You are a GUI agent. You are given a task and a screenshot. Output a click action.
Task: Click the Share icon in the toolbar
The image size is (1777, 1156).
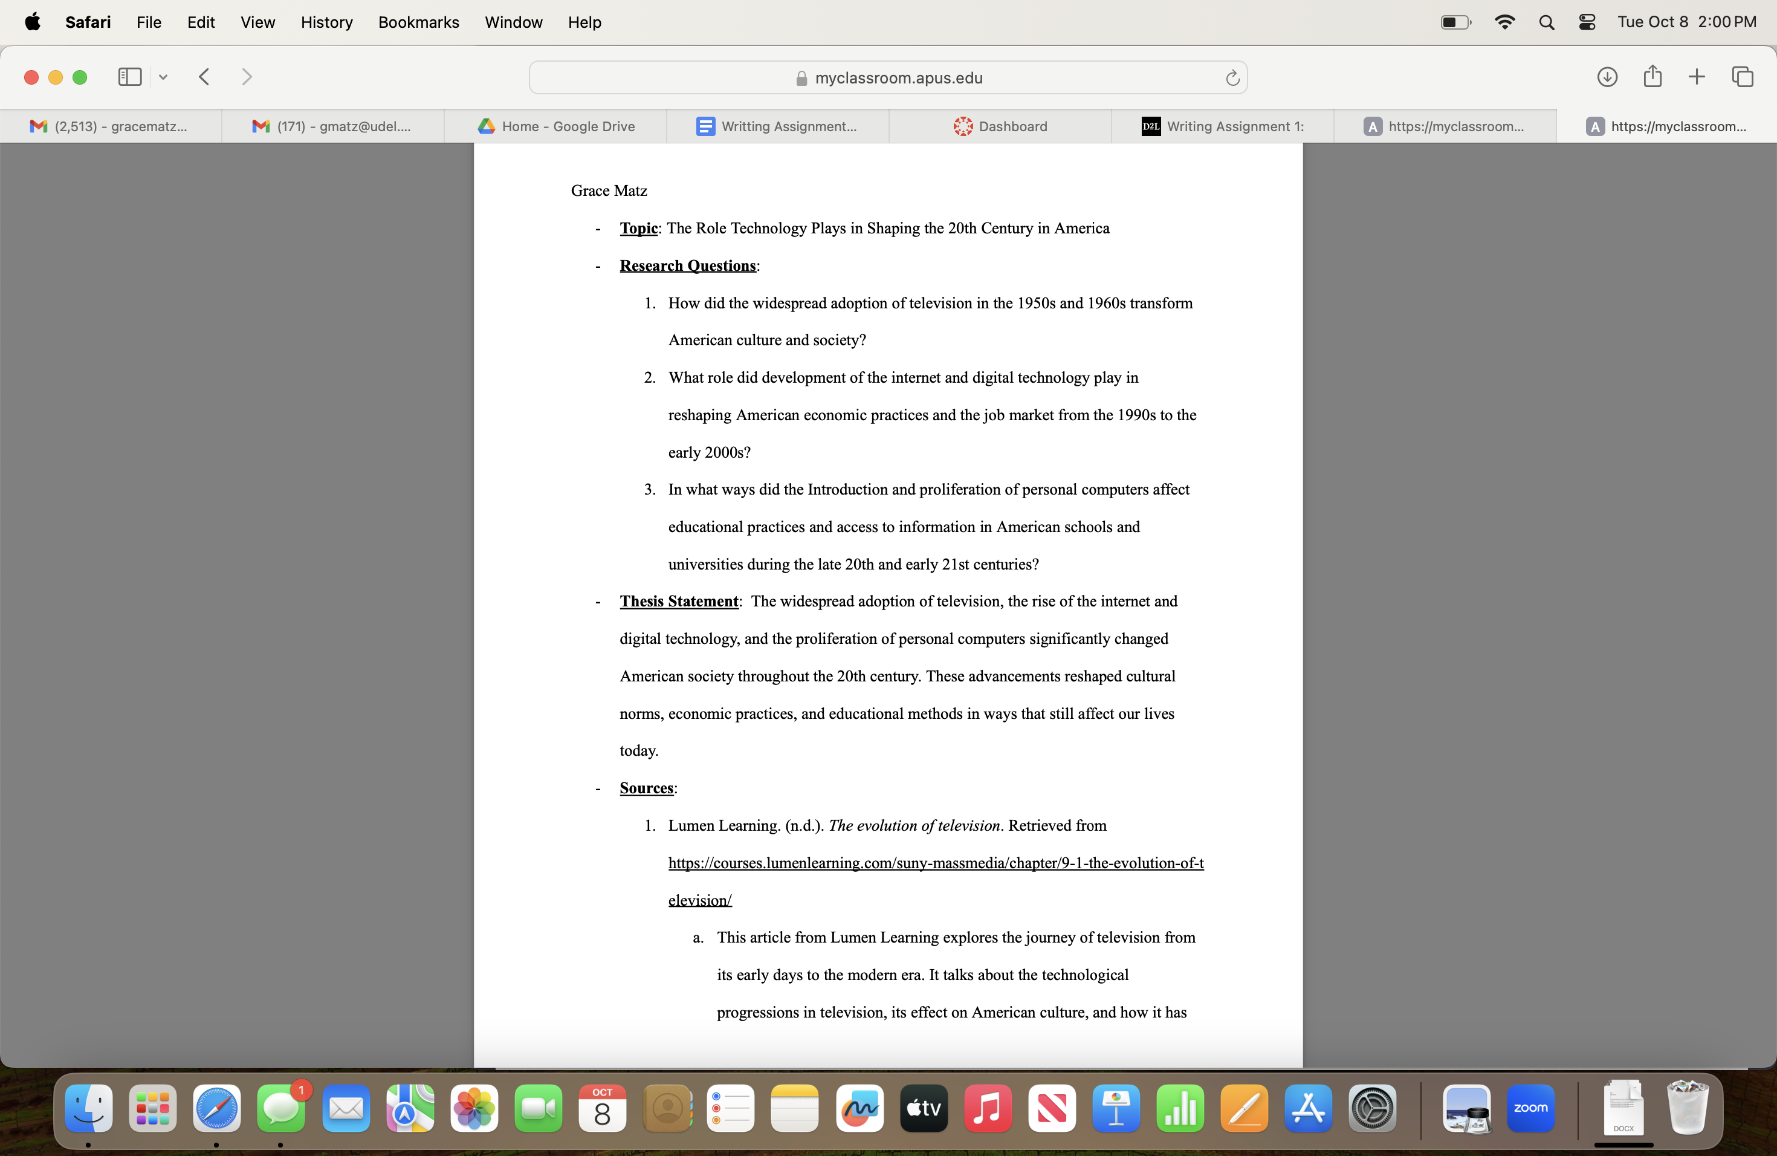(x=1652, y=76)
